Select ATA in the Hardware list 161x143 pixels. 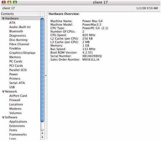[x=12, y=23]
